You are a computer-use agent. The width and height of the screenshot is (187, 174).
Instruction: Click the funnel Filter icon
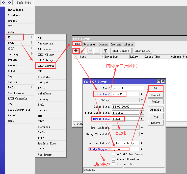[105, 51]
